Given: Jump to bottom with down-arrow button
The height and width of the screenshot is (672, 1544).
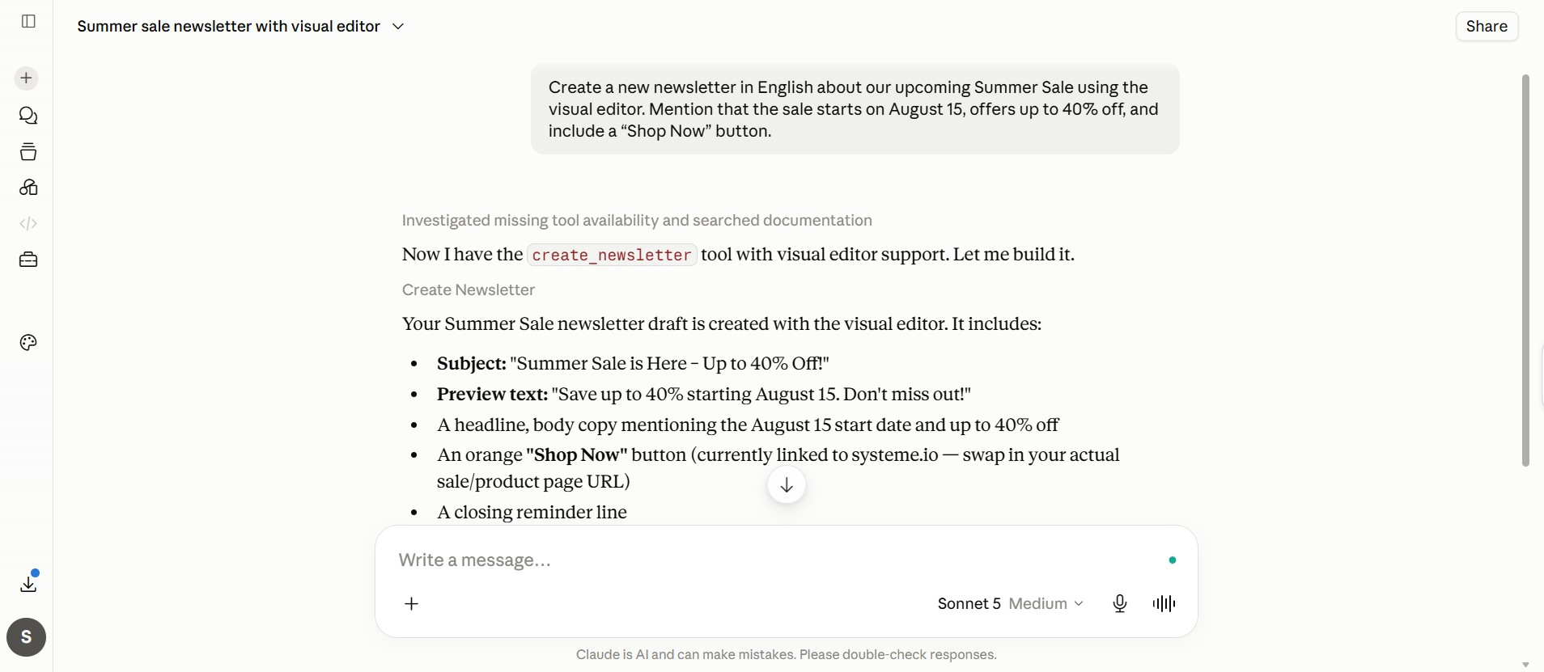Looking at the screenshot, I should [x=787, y=485].
